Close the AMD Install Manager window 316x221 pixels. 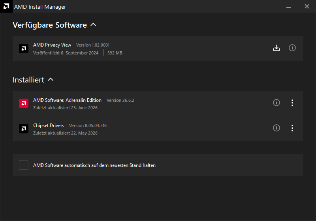307,6
